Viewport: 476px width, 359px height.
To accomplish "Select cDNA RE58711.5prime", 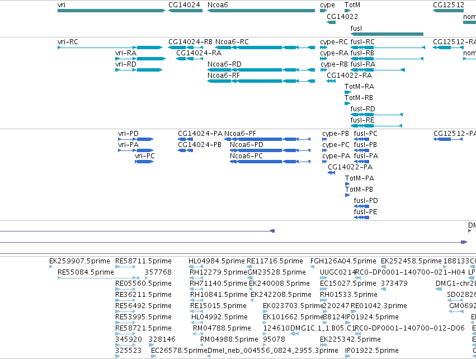I will pyautogui.click(x=125, y=267).
